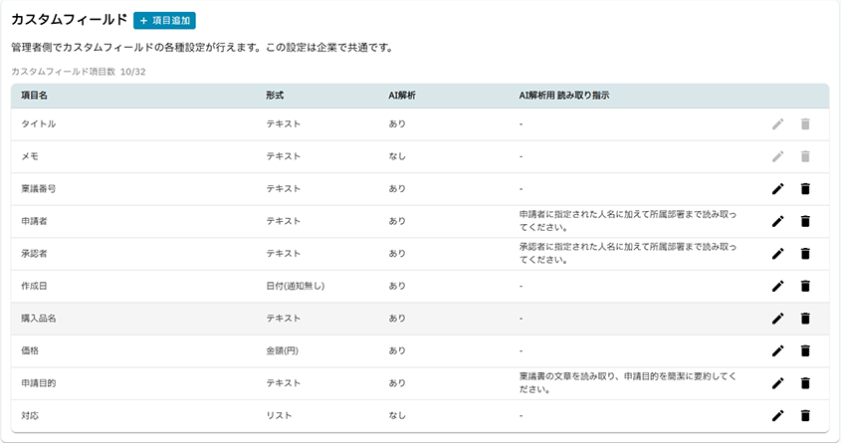This screenshot has height=443, width=841.
Task: Click the greyed edit pencil for タイトル row
Action: click(777, 123)
